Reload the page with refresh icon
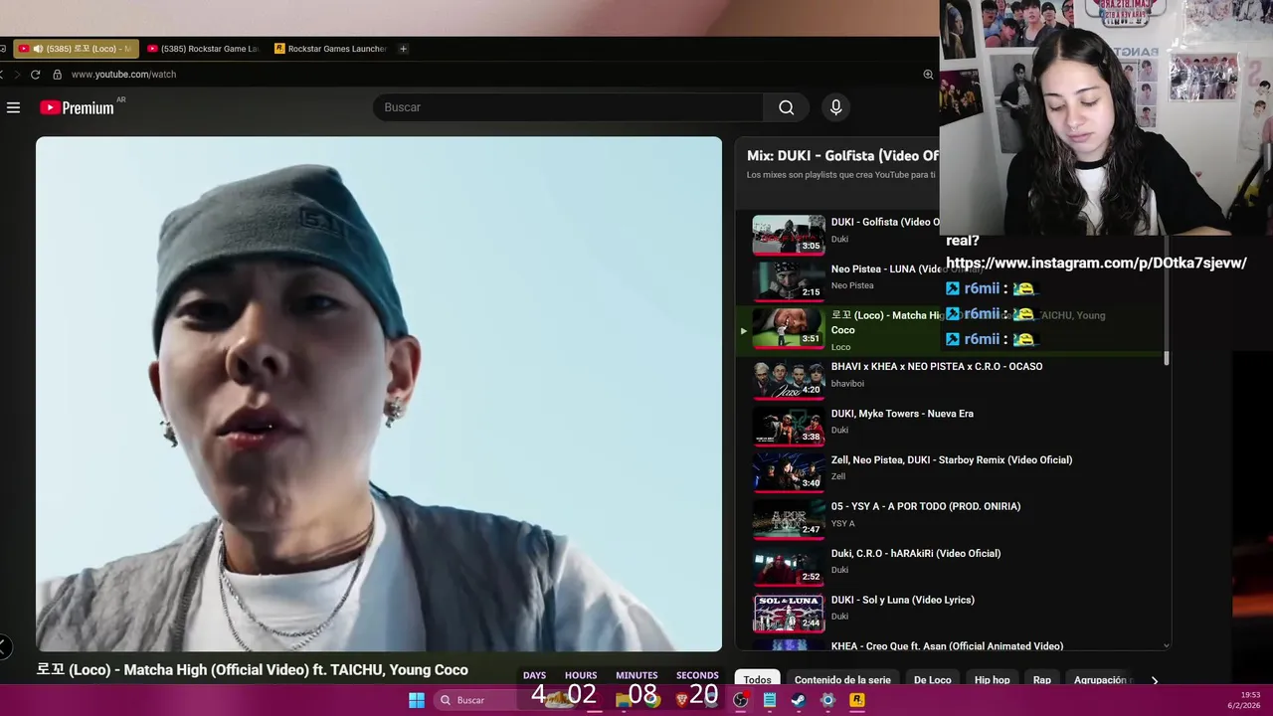 pyautogui.click(x=36, y=75)
